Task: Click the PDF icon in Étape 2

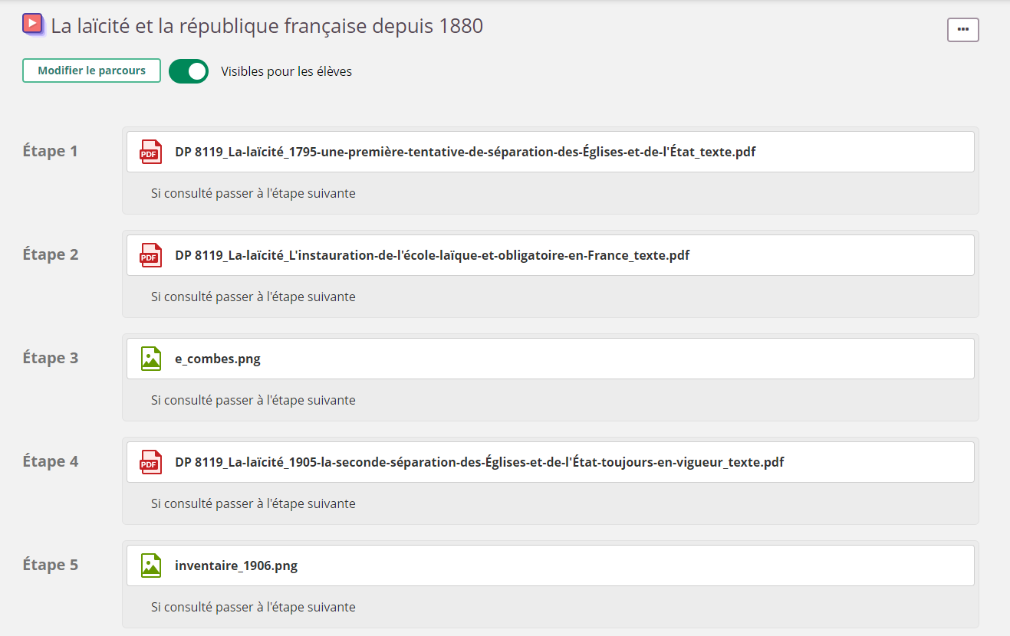Action: [150, 255]
